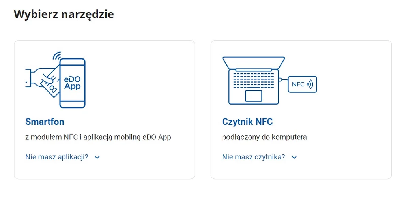The height and width of the screenshot is (197, 404).
Task: Click the laptop with NFC reader illustration
Action: point(269,81)
